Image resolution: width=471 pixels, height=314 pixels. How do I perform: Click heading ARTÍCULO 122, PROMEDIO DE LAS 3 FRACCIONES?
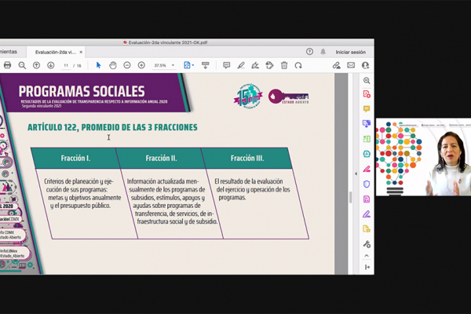point(112,127)
